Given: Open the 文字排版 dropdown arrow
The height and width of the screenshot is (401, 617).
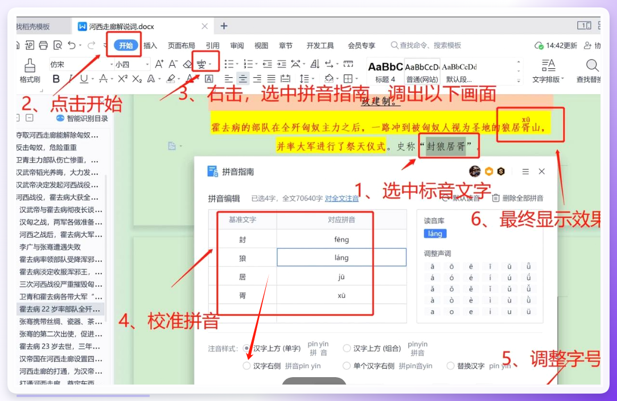Looking at the screenshot, I should coord(562,79).
